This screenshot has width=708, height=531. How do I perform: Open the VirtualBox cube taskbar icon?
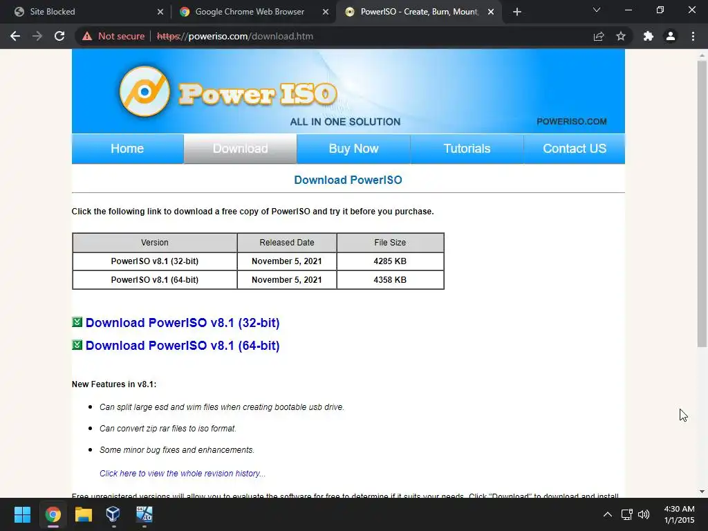[x=113, y=514]
